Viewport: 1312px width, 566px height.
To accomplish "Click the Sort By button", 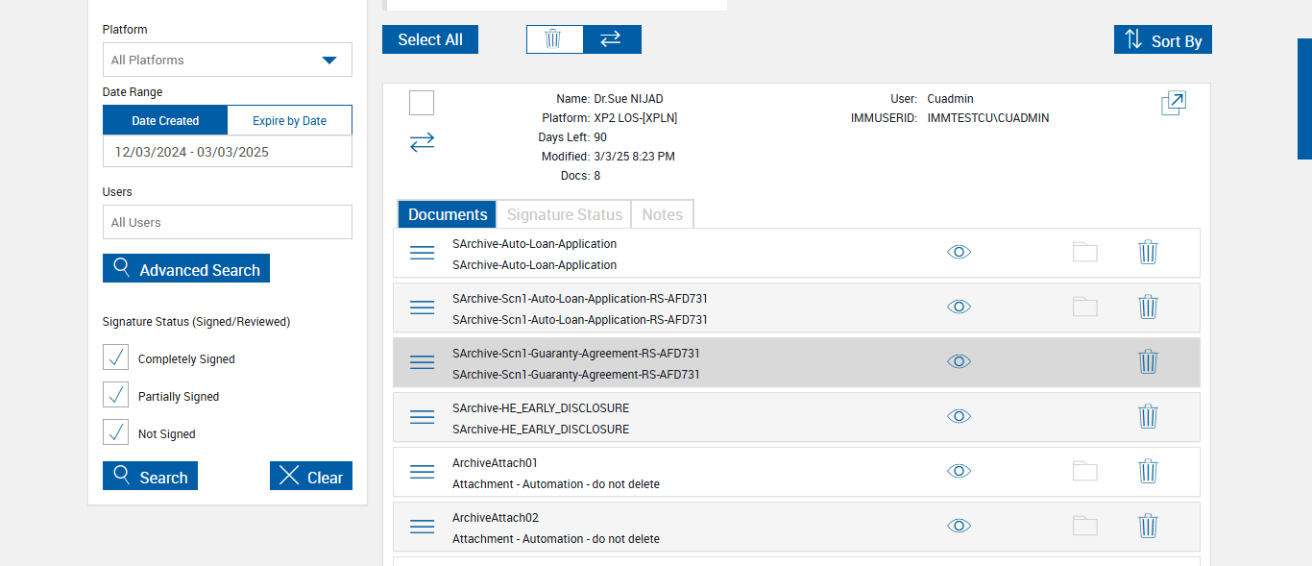I will (x=1163, y=40).
